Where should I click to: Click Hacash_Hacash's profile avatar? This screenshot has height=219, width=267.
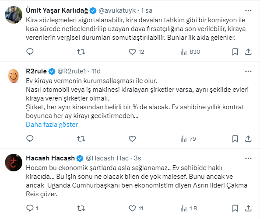(x=14, y=163)
